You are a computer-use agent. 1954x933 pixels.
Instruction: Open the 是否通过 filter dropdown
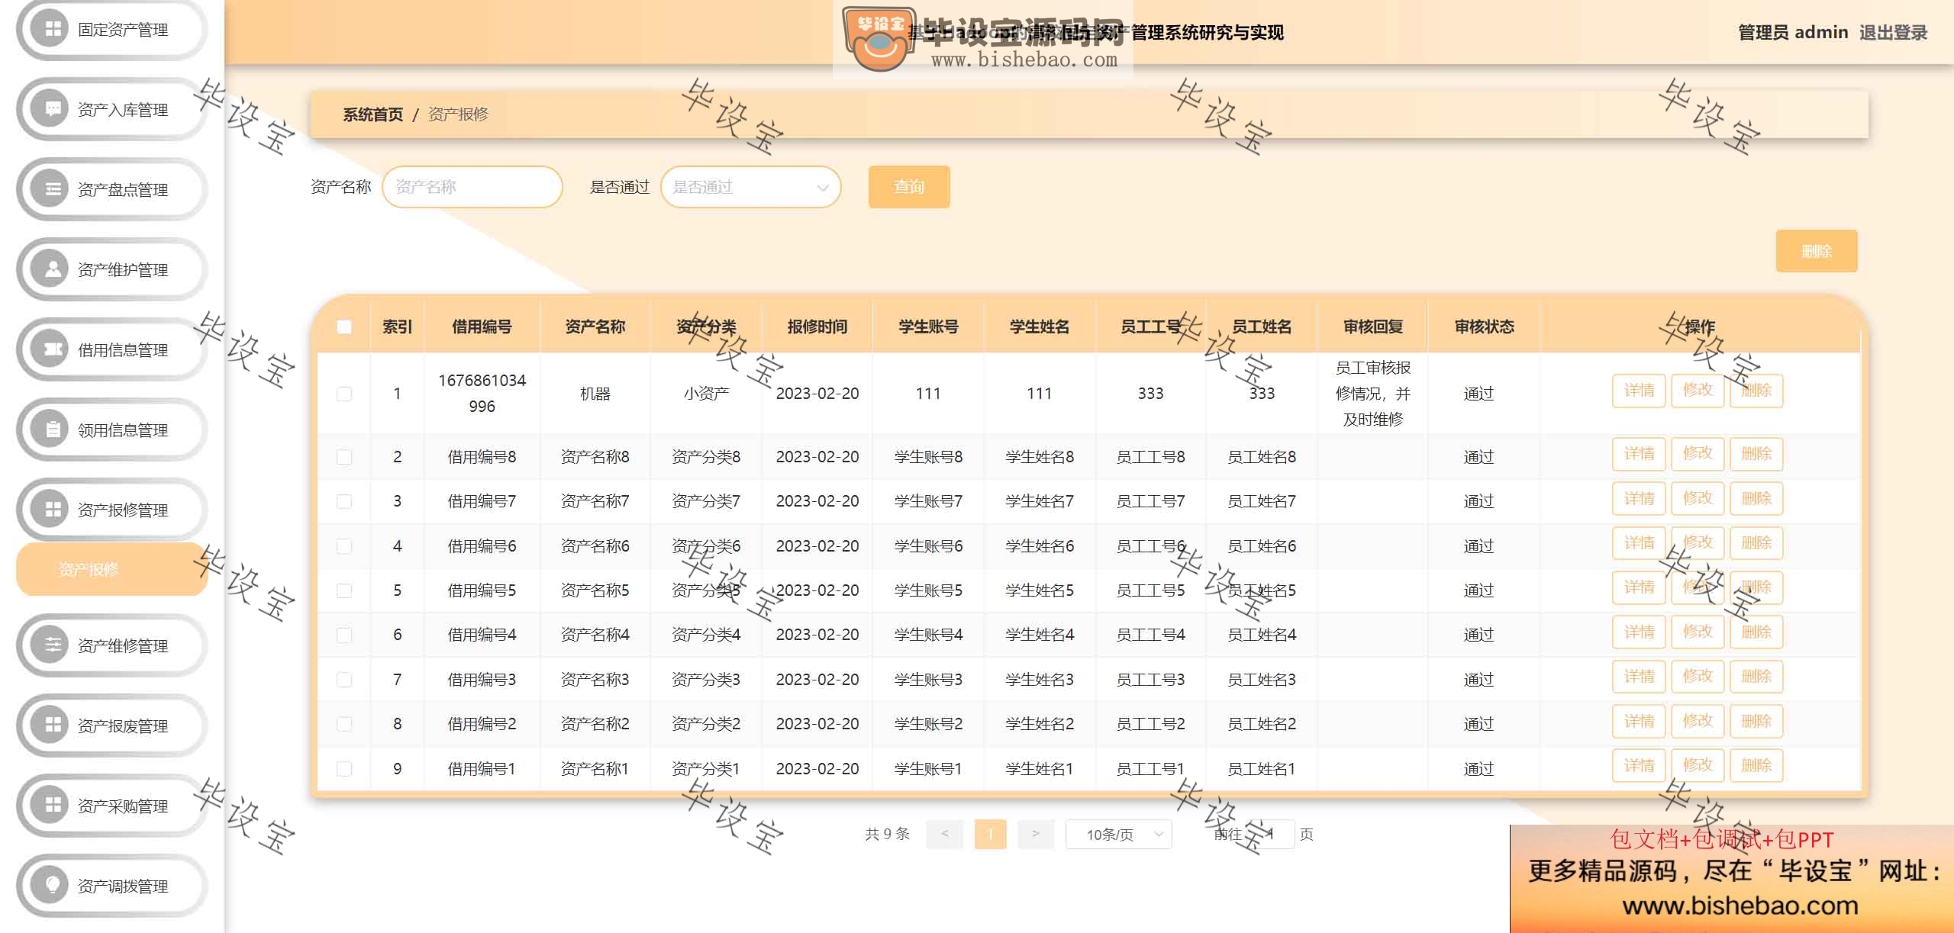(x=751, y=187)
